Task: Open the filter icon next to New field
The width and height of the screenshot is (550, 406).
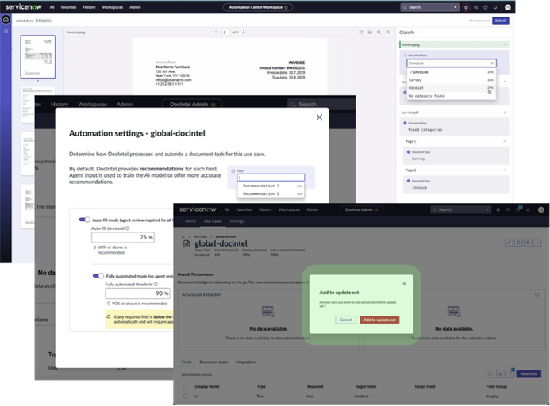Action: 510,373
